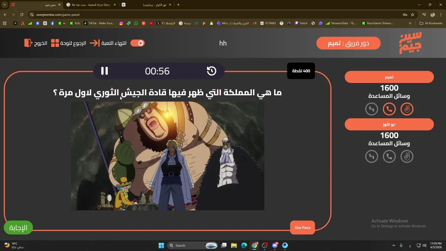Open the Twitch bookmark
The height and width of the screenshot is (251, 446).
coord(301,23)
